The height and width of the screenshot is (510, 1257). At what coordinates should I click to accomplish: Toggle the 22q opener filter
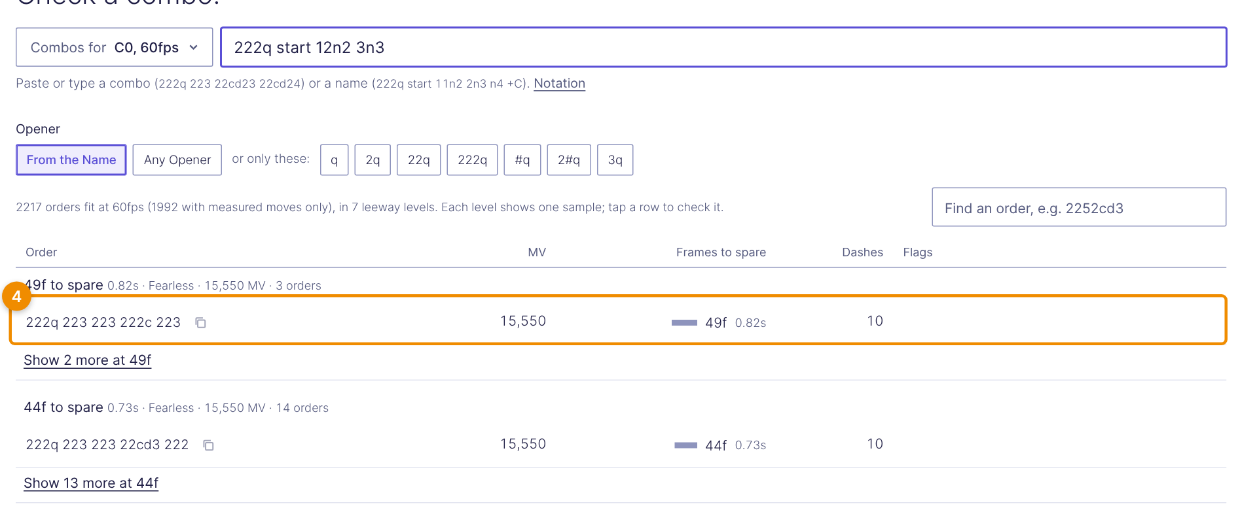[419, 160]
